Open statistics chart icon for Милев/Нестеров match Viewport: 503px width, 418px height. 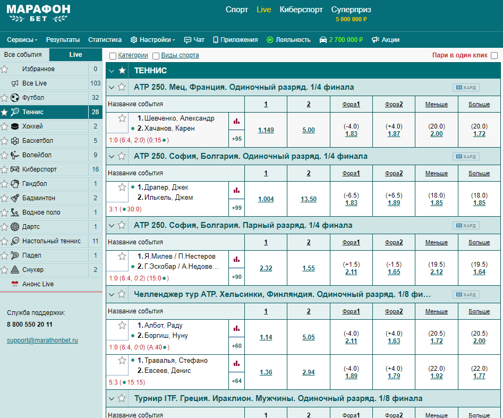point(236,259)
